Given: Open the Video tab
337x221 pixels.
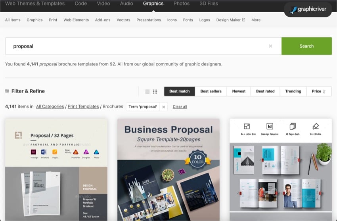Looking at the screenshot, I should click(x=103, y=4).
